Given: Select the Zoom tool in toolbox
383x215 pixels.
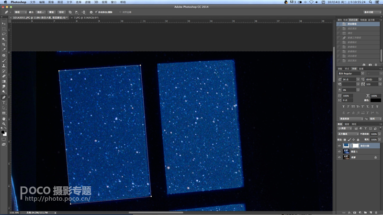Looking at the screenshot, I should [4, 124].
